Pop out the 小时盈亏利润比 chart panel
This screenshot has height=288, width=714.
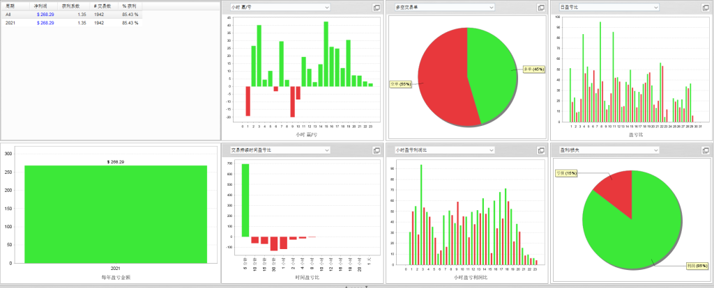tap(541, 150)
